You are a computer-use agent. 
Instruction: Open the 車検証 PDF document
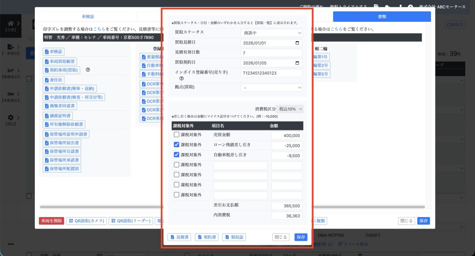tap(53, 51)
